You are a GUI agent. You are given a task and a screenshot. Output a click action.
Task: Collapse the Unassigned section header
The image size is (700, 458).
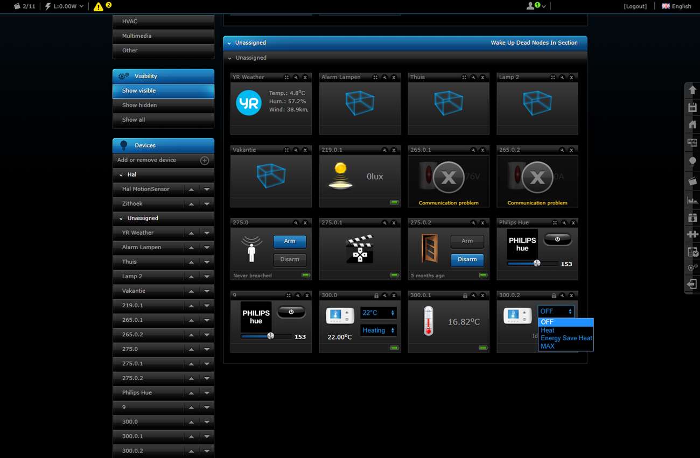230,43
